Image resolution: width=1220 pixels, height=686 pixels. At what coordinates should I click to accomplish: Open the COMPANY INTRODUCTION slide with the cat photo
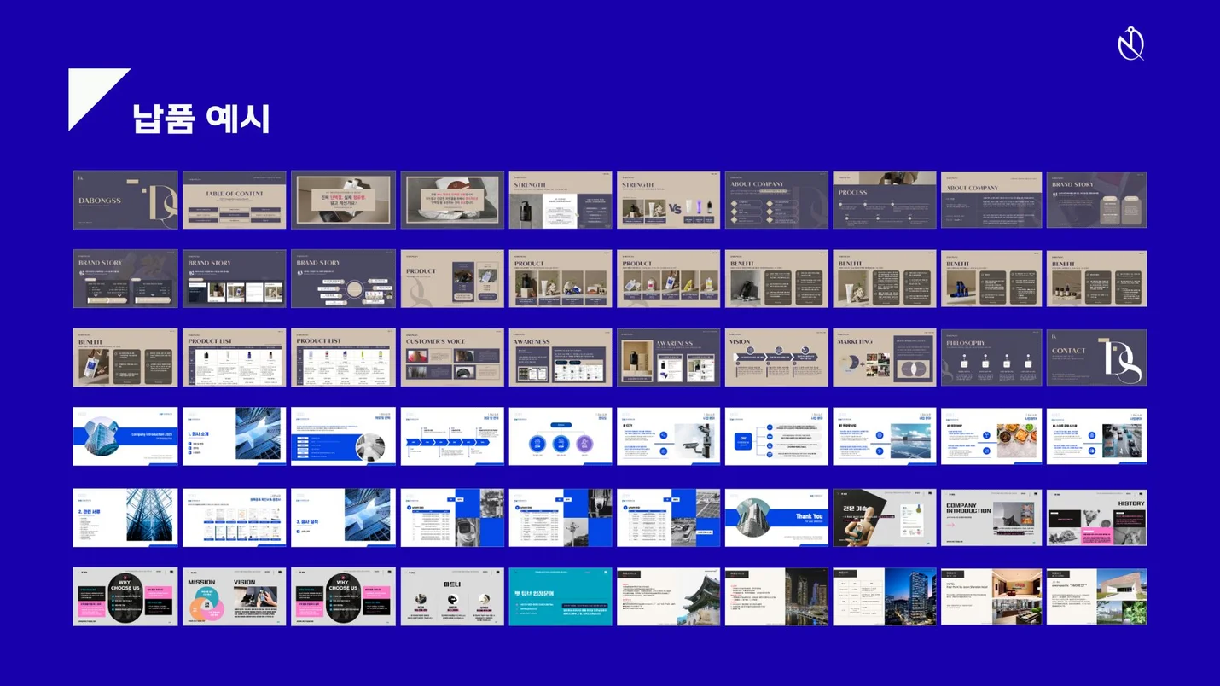991,518
